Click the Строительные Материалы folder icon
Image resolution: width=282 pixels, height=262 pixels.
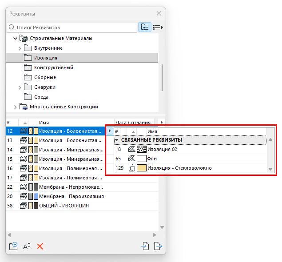(24, 38)
